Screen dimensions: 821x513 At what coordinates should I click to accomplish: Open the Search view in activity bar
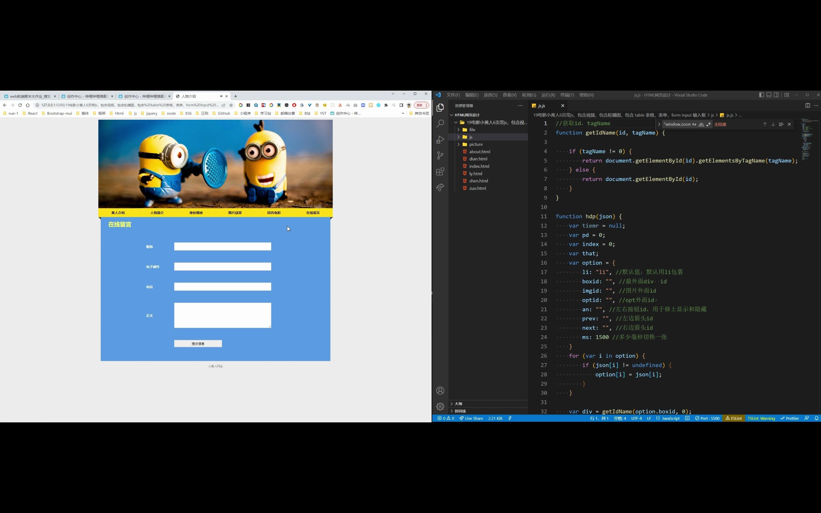440,123
